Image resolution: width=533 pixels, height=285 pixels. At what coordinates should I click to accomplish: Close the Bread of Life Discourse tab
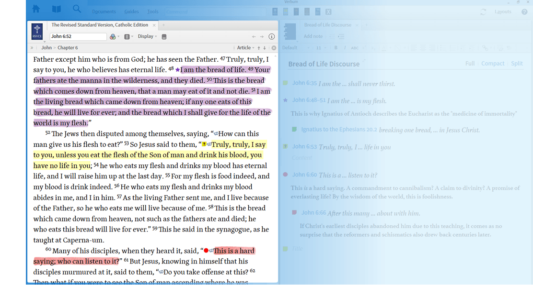point(357,25)
